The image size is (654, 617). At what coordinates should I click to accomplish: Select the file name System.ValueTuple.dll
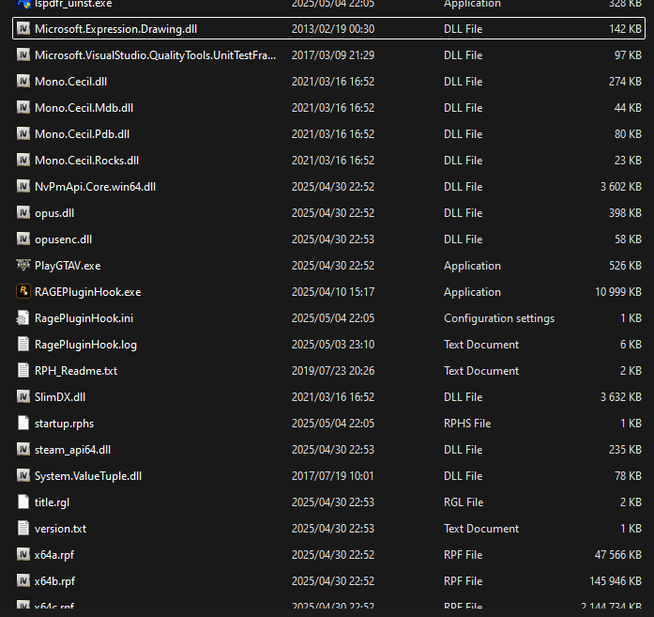88,476
